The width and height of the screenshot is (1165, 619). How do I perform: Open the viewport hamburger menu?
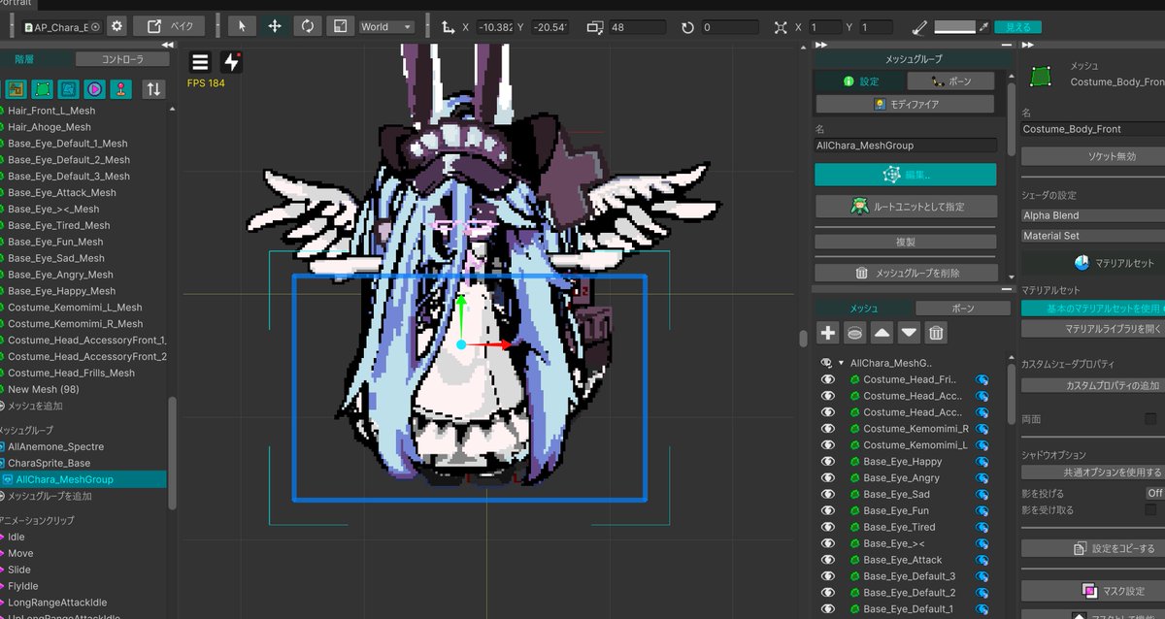click(x=200, y=62)
